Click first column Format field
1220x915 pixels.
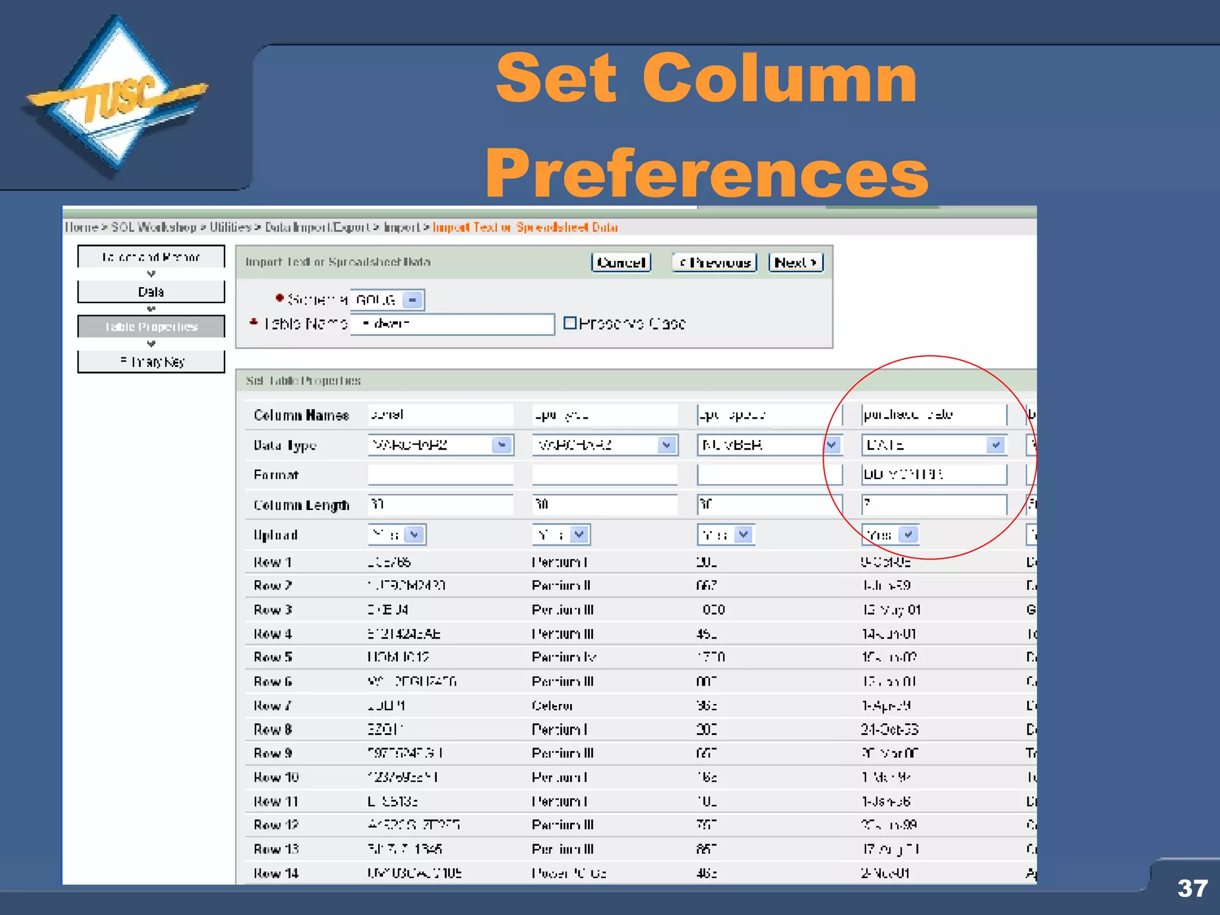click(x=441, y=475)
